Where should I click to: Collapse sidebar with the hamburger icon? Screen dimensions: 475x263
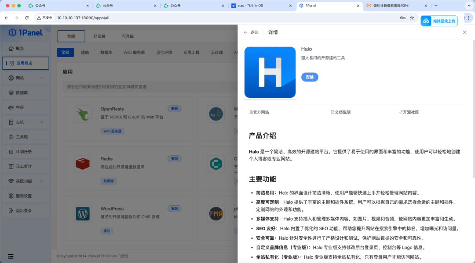pyautogui.click(x=11, y=256)
